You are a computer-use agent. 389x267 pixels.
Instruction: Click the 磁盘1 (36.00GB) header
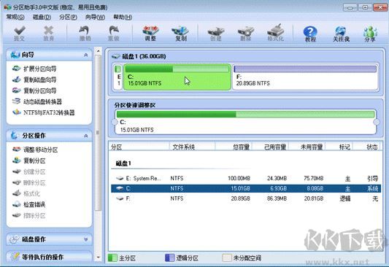[x=139, y=56]
